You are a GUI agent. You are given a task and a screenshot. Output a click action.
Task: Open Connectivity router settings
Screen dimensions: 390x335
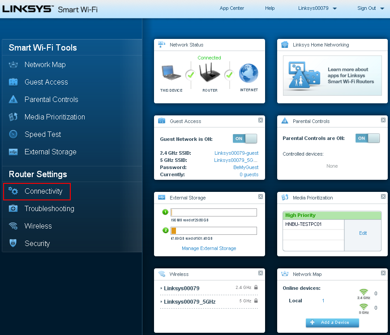pos(43,191)
